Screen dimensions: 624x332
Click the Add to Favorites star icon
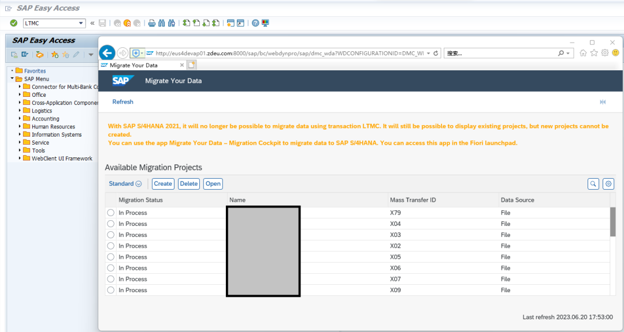tap(55, 54)
